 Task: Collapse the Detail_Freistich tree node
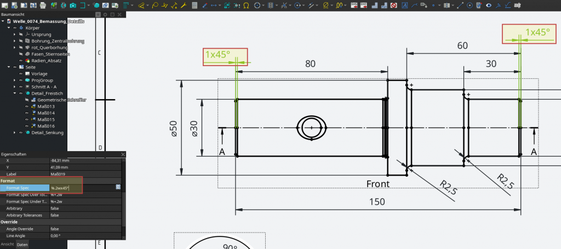point(15,94)
